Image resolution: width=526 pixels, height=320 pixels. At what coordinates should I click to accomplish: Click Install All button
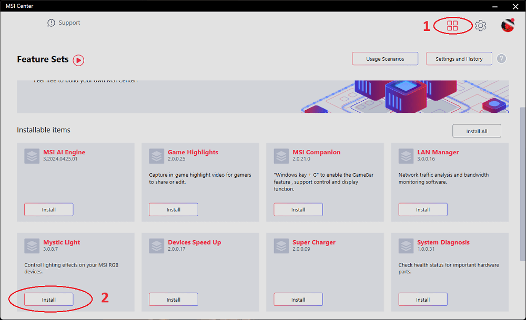point(477,131)
